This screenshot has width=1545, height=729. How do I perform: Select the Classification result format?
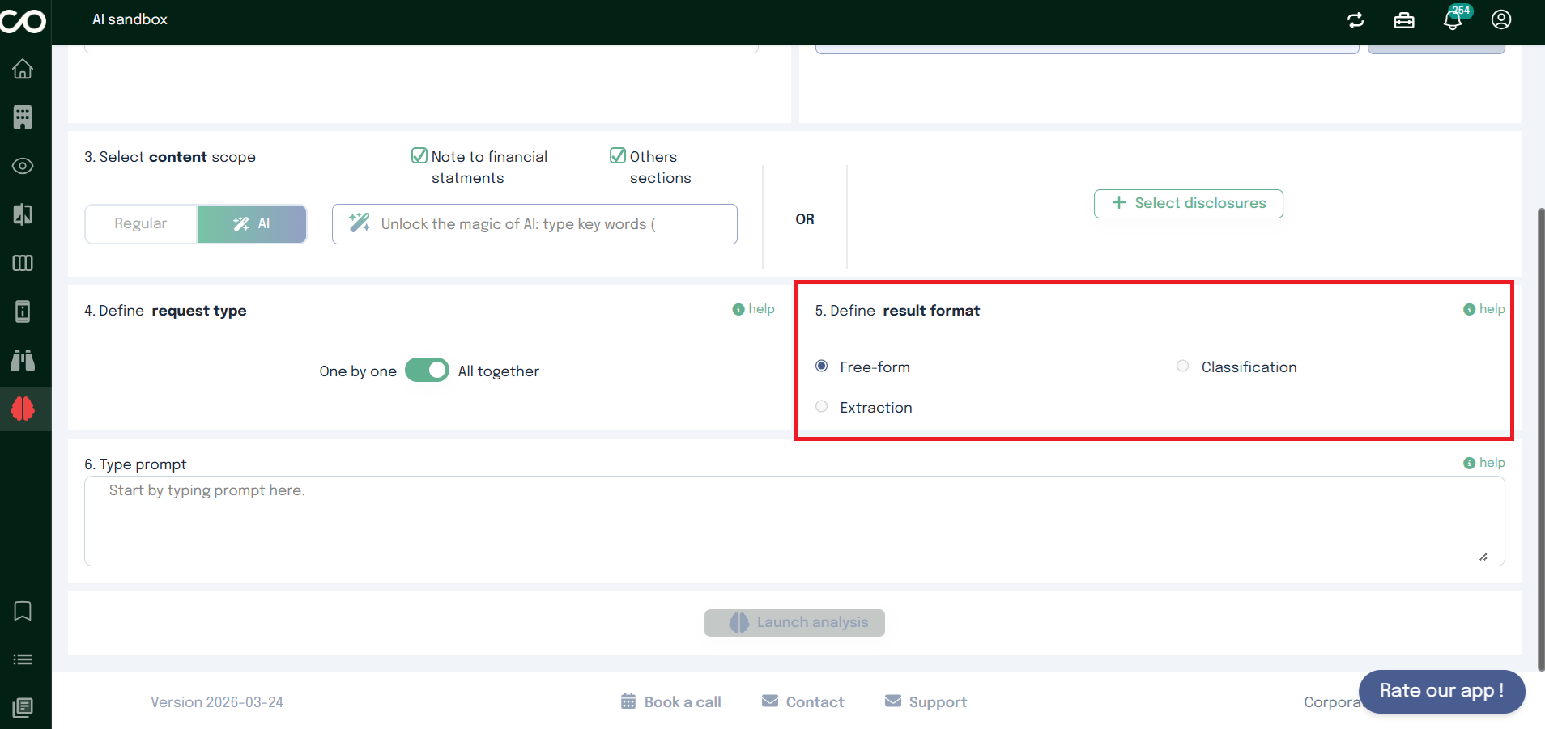tap(1181, 366)
